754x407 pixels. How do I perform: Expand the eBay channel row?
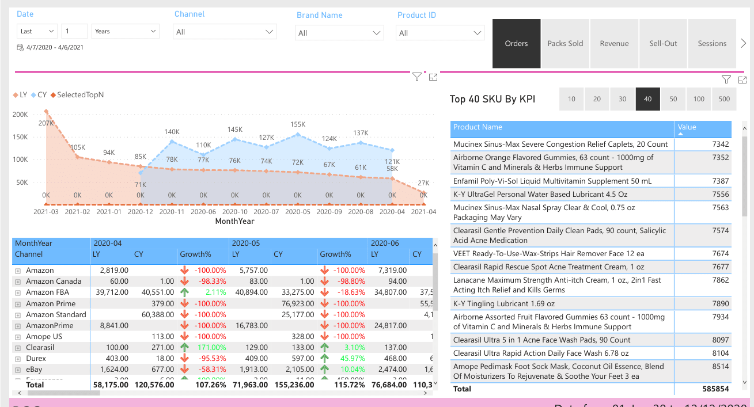point(18,370)
